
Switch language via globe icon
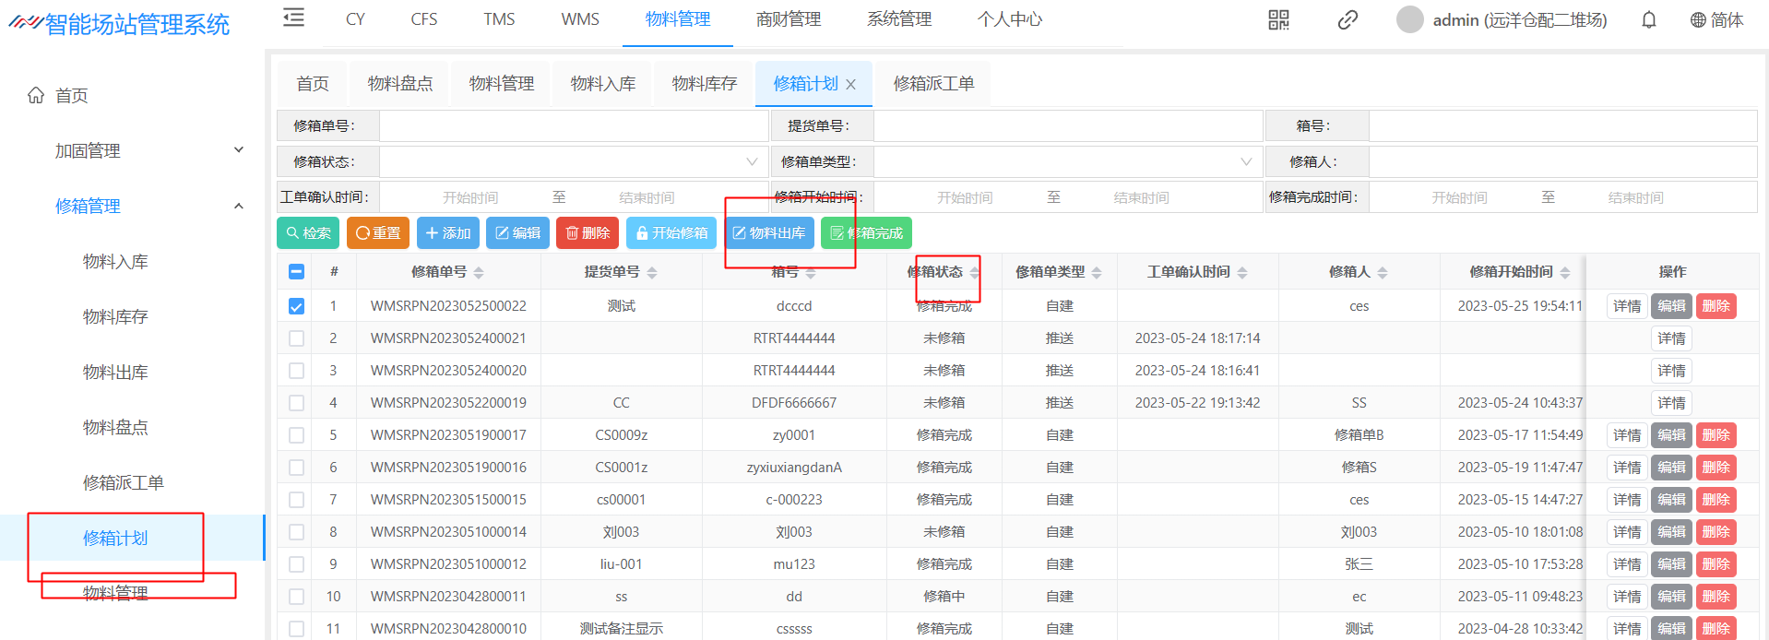[x=1698, y=19]
